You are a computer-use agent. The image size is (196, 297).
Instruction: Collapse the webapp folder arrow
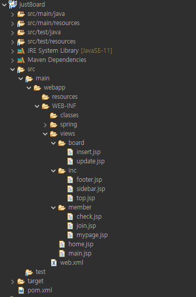tap(29, 88)
